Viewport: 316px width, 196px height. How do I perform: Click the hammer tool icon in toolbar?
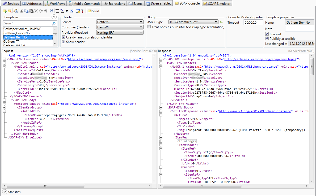[82, 11]
